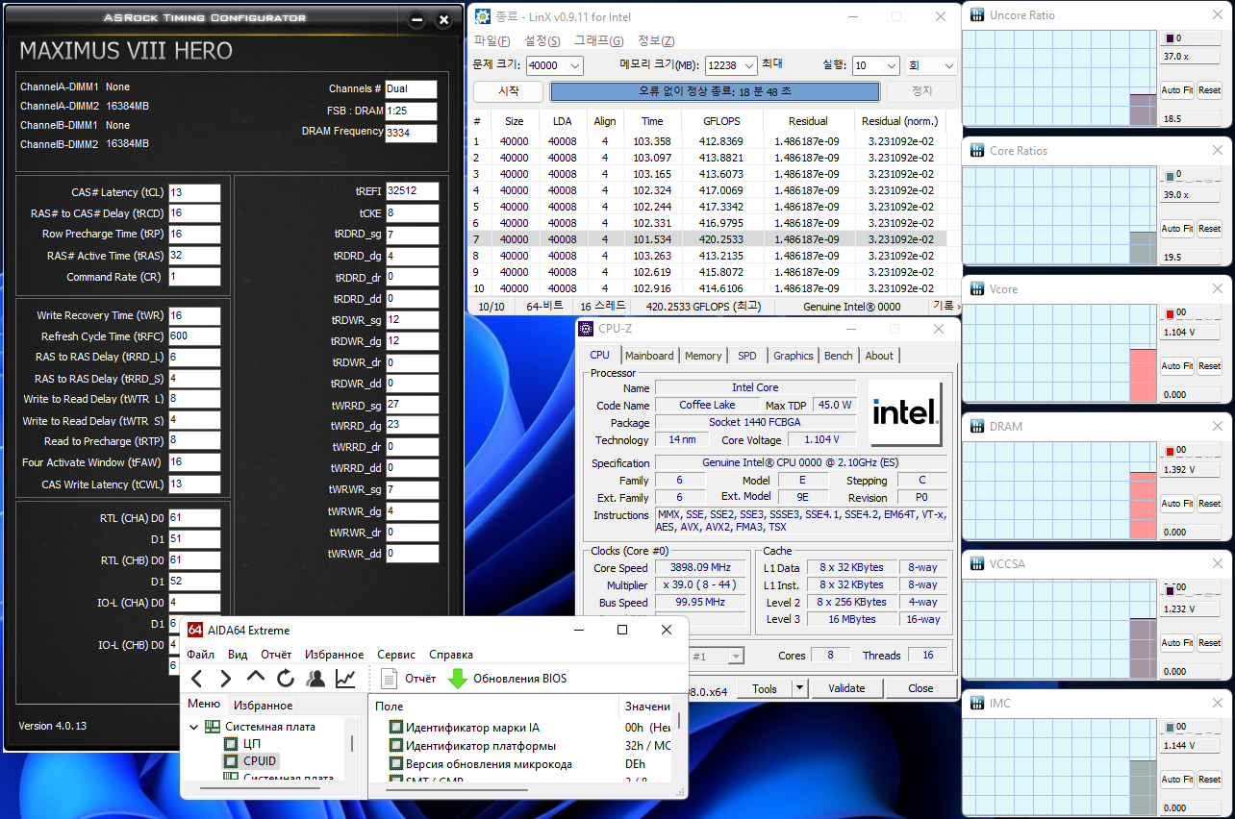Open the 설정 menu in LinX
The image size is (1235, 819).
(x=542, y=40)
